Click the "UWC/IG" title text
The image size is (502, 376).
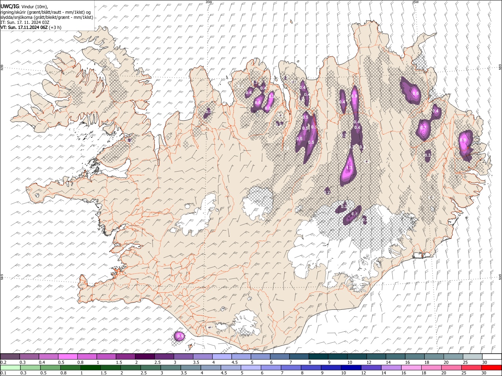coord(9,6)
